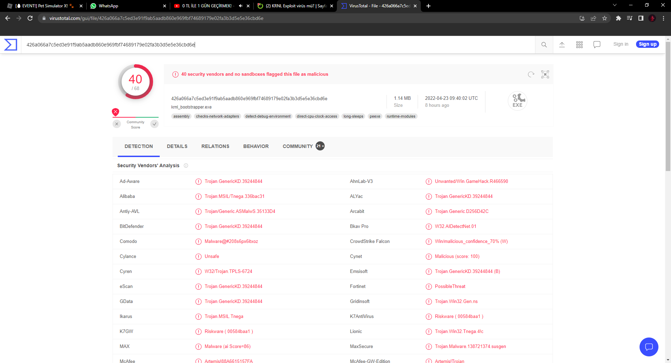Click the share page icon in address bar
Screen dimensions: 671x363
[x=593, y=18]
